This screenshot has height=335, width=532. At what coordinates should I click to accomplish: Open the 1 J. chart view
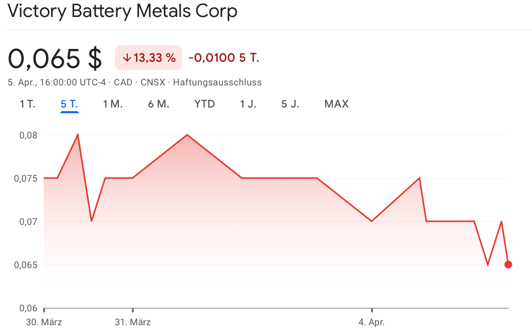[x=248, y=104]
